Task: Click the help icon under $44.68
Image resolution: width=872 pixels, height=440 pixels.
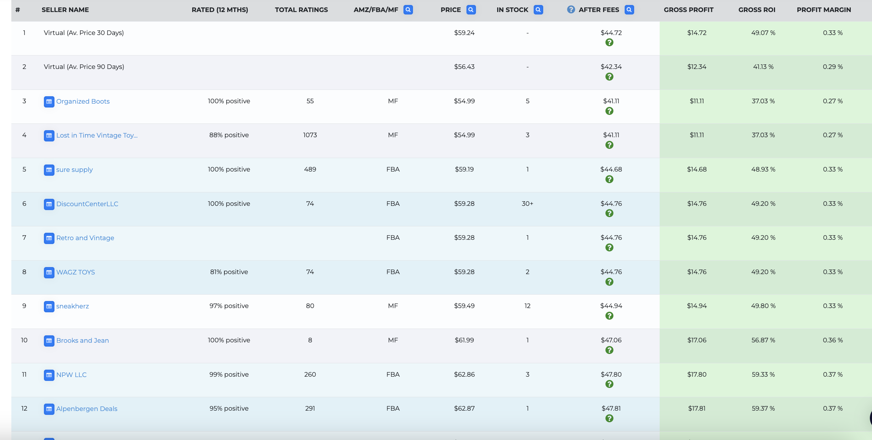Action: coord(609,179)
